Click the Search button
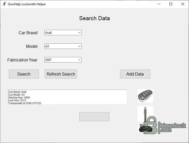Screen dimensions: 189x143 click(24, 74)
